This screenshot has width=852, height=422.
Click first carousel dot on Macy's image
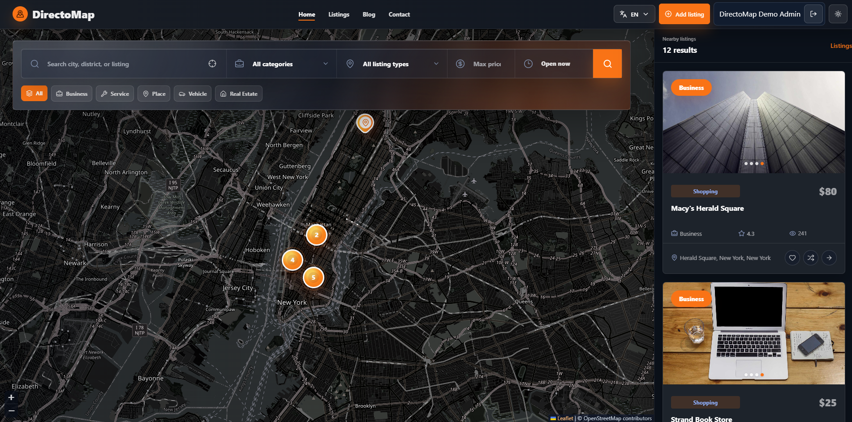[746, 164]
